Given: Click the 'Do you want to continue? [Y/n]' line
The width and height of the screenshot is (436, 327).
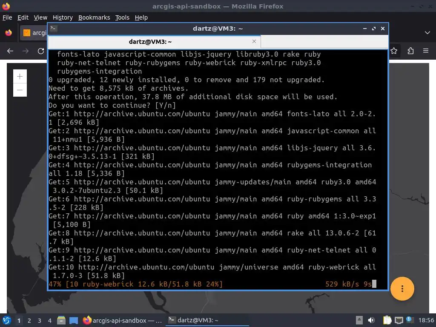Looking at the screenshot, I should [x=112, y=106].
